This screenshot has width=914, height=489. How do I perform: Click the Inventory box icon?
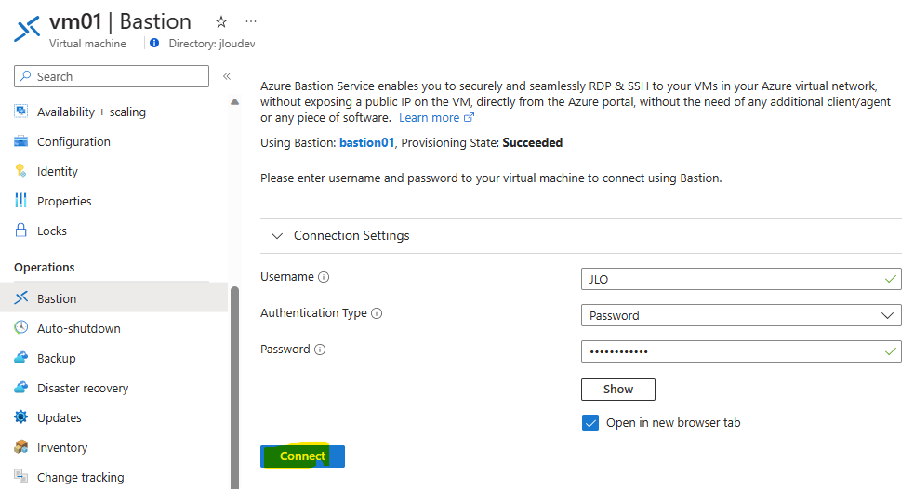(21, 446)
